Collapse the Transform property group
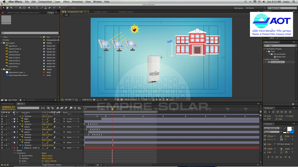The height and width of the screenshot is (167, 298). pyautogui.click(x=15, y=153)
